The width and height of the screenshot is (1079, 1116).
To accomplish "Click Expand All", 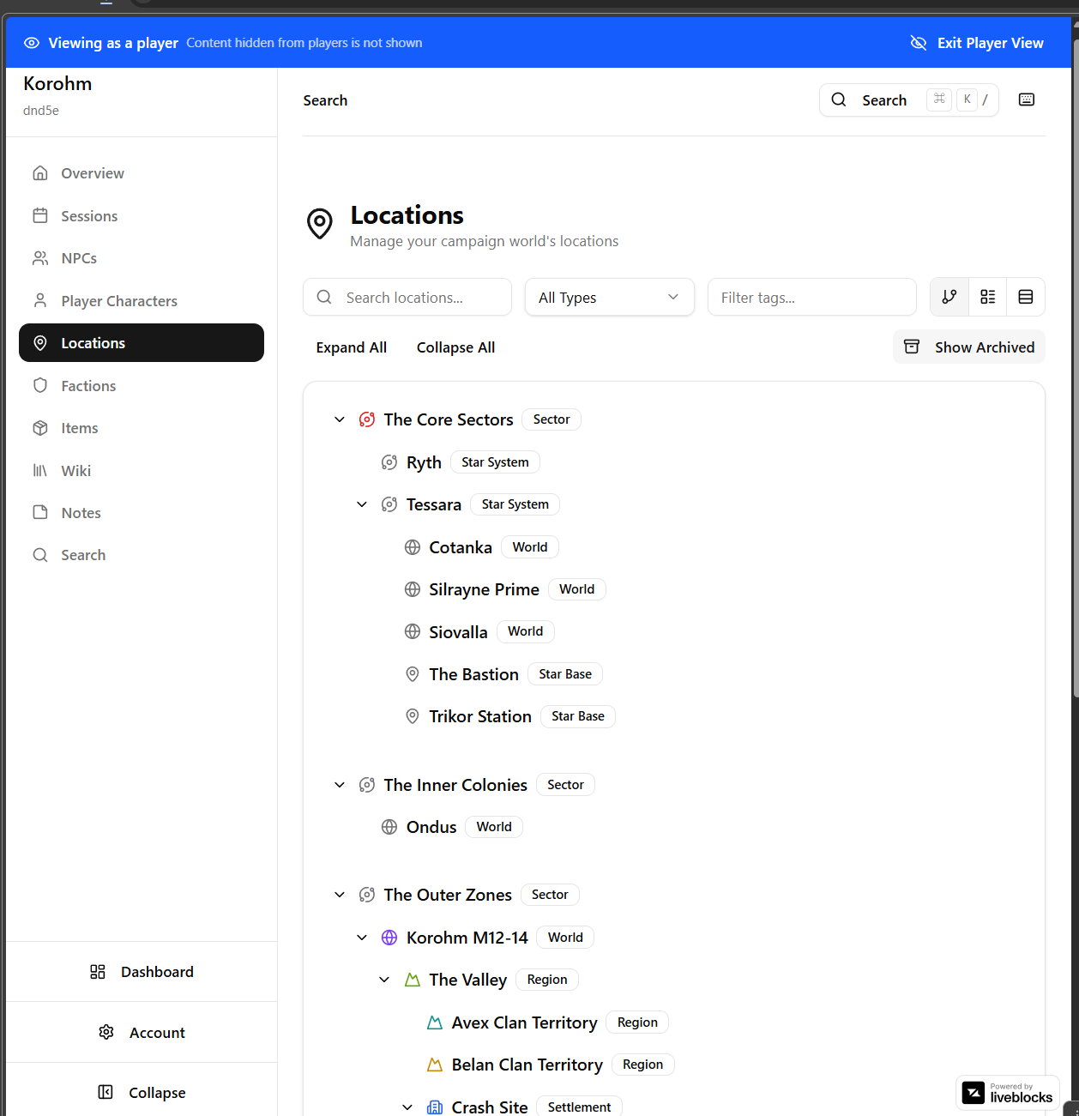I will pyautogui.click(x=351, y=347).
